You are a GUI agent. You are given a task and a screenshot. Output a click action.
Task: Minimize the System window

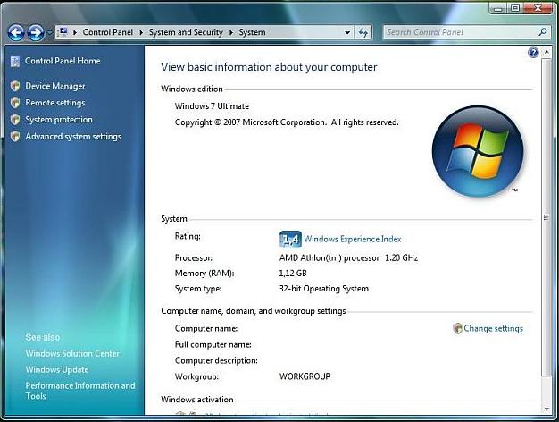[498, 8]
